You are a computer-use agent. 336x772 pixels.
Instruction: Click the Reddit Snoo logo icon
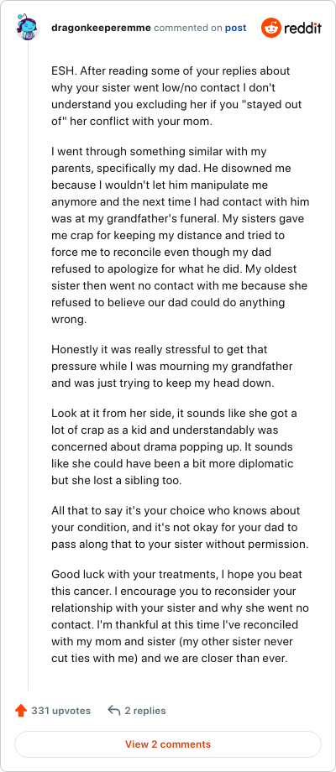pos(270,28)
